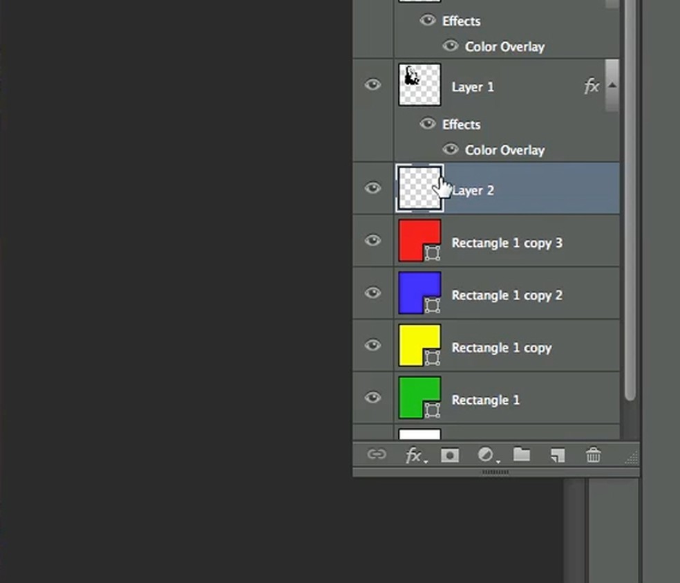Hide the Rectangle 1 copy 3 layer
The height and width of the screenshot is (583, 680).
[x=372, y=241]
